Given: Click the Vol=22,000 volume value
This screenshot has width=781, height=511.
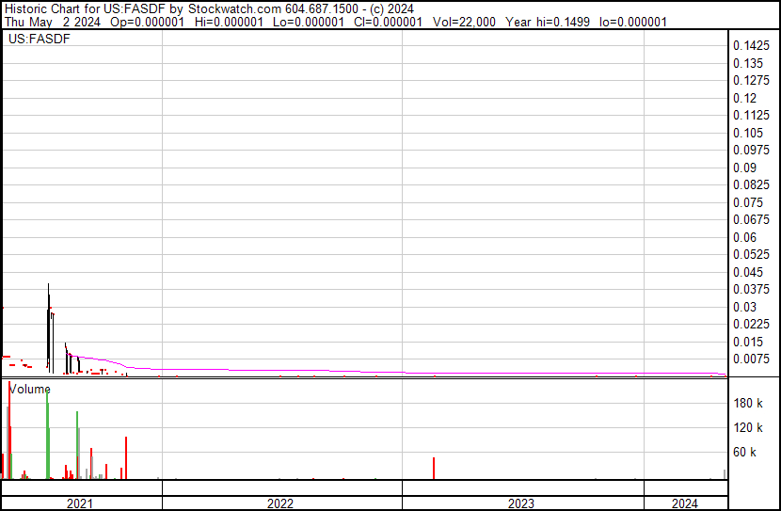Looking at the screenshot, I should click(464, 22).
